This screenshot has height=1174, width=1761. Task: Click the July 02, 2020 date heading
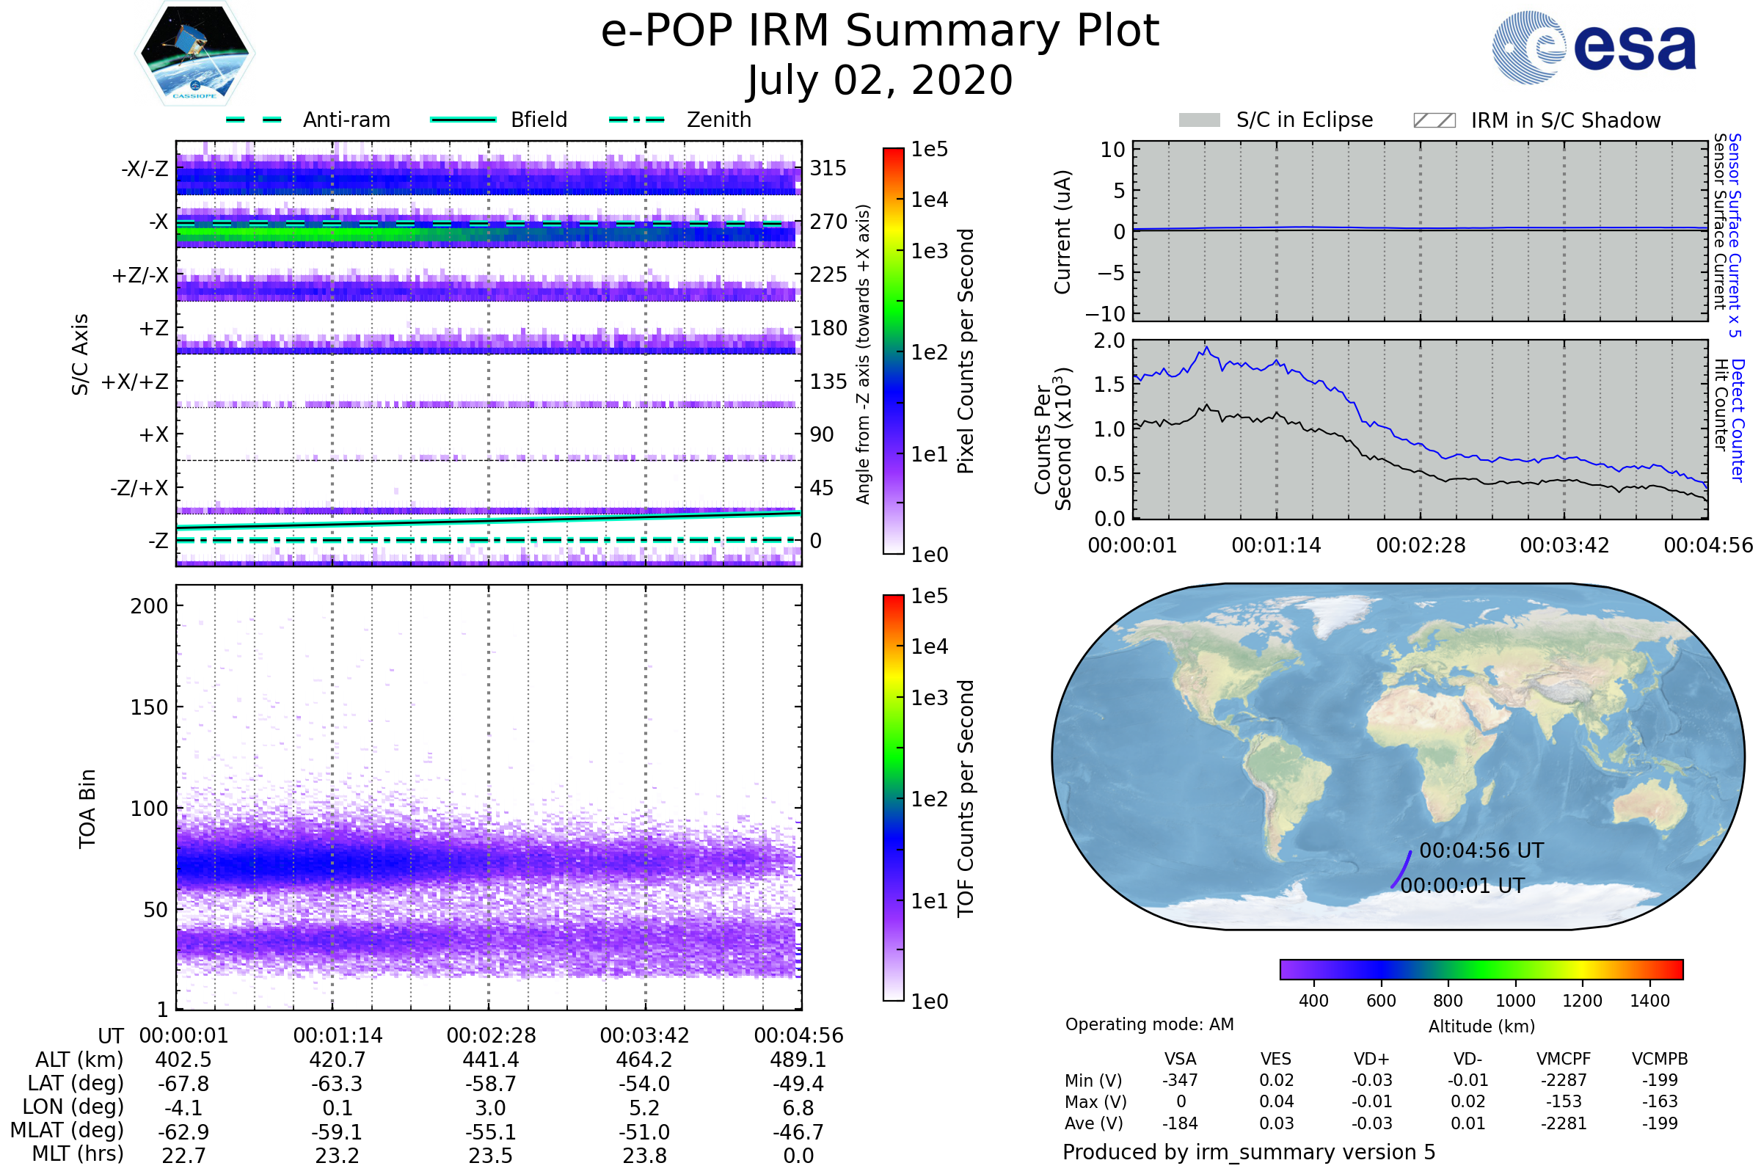[880, 81]
